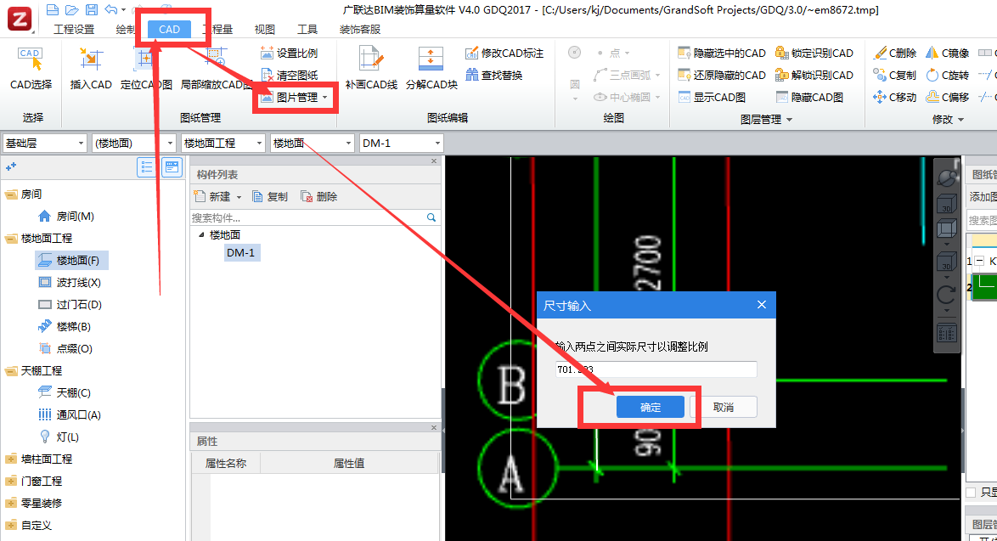Image resolution: width=997 pixels, height=541 pixels.
Task: Select the C旋转 tool
Action: coord(948,75)
